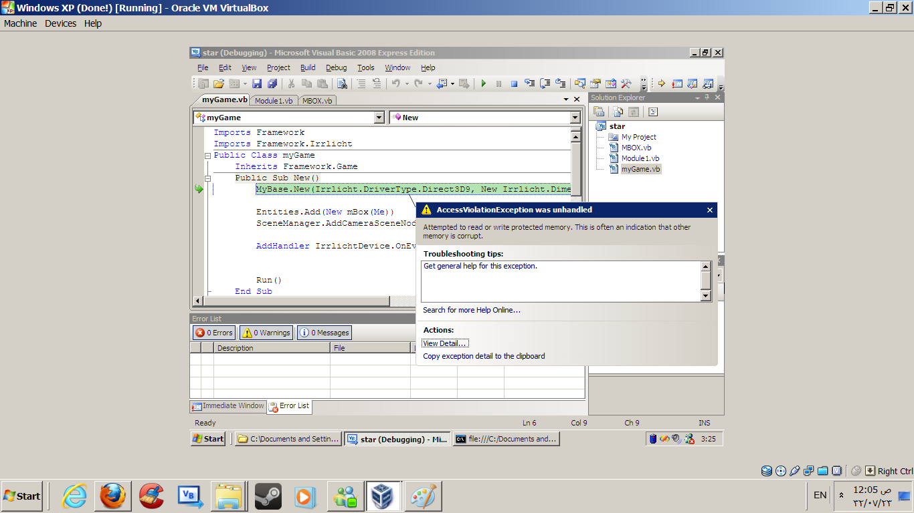Image resolution: width=914 pixels, height=513 pixels.
Task: Select MBOX.vb in Solution Explorer tree
Action: (x=636, y=148)
